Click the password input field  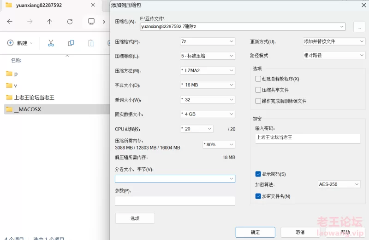(308, 138)
